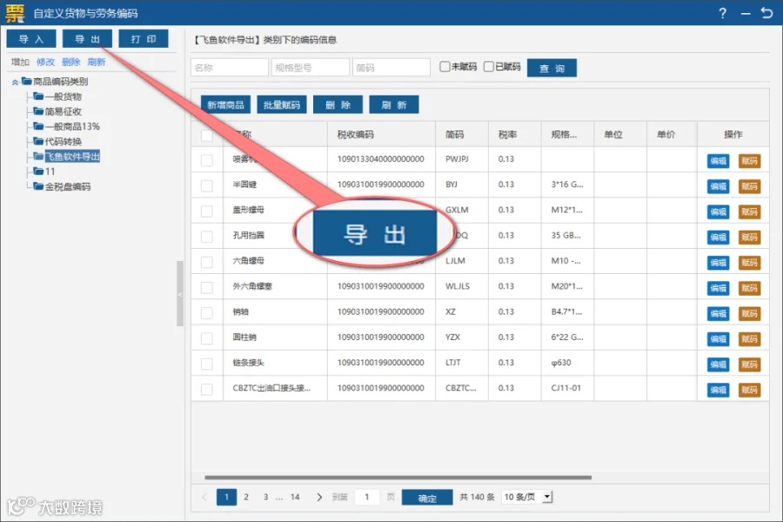The width and height of the screenshot is (783, 522).
Task: Click the 批量赋码 button
Action: tap(282, 105)
